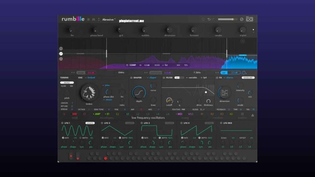Click the grit macro knob

(121, 30)
